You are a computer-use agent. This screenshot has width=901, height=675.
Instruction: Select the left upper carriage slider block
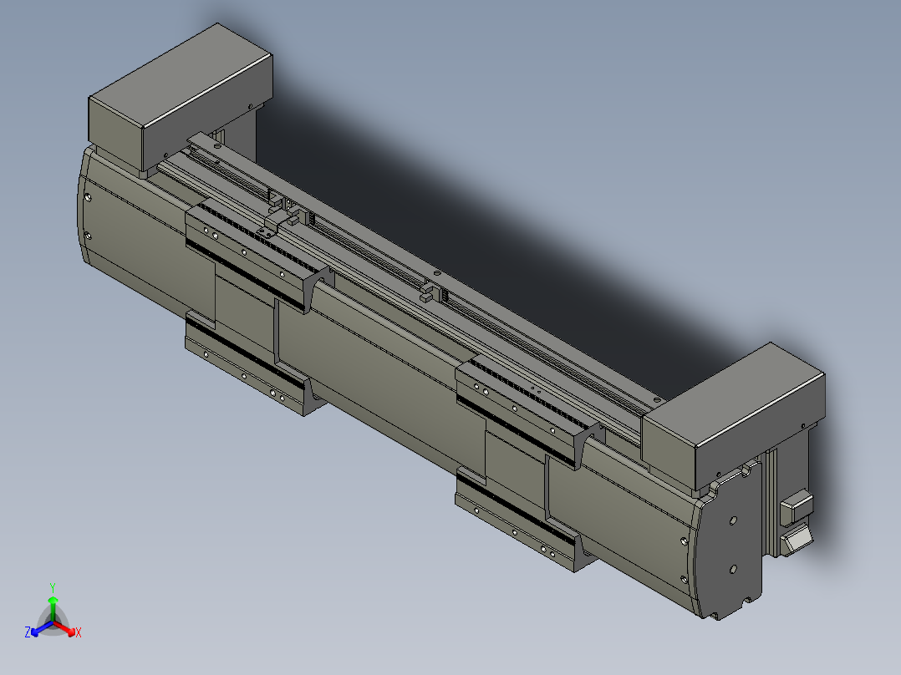258,256
